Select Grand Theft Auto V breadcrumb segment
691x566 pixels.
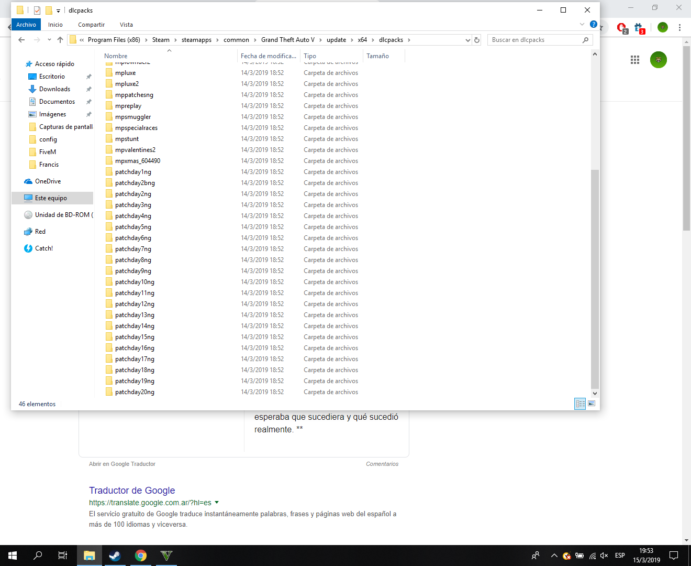click(288, 40)
